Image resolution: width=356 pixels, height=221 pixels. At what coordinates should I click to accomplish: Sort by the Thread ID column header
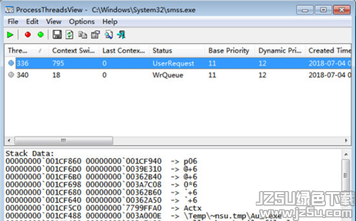click(x=27, y=51)
